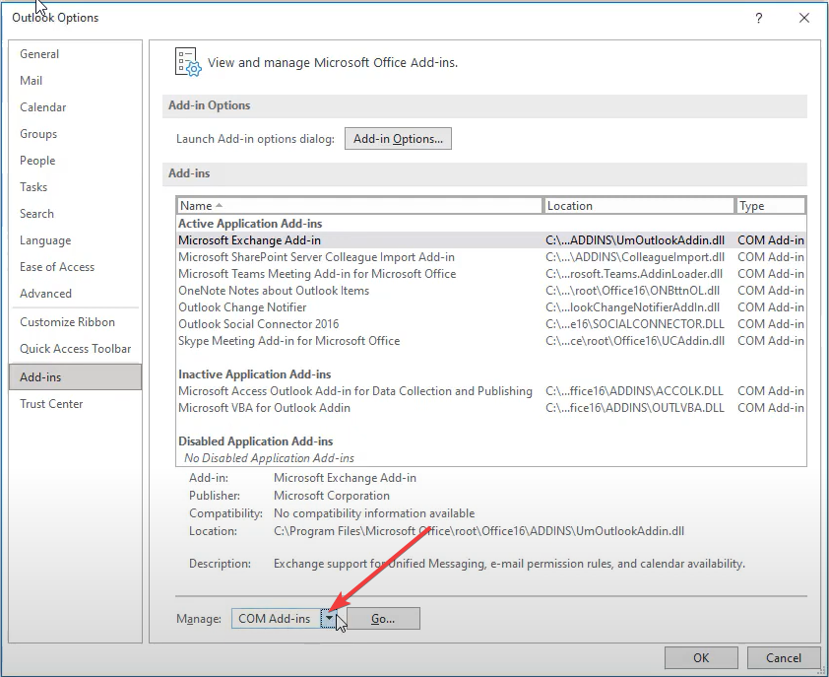Click the Add-in Options button
Viewport: 829px width, 677px height.
[x=398, y=139]
